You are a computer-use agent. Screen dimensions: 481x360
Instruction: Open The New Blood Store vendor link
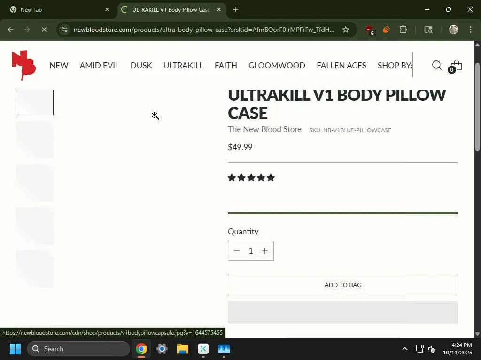264,129
